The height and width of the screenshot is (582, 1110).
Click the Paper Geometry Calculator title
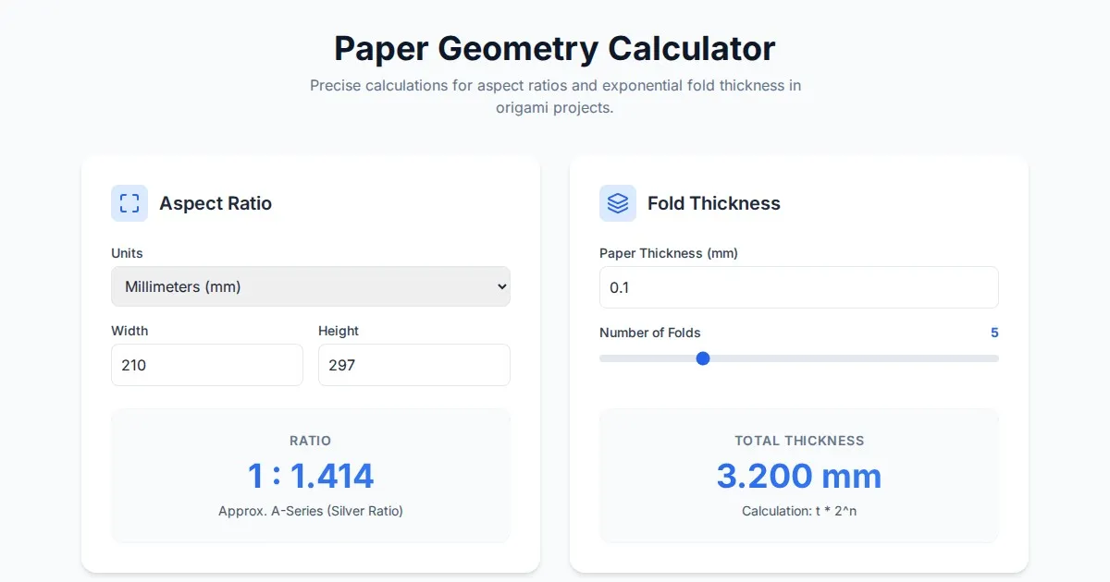coord(555,48)
